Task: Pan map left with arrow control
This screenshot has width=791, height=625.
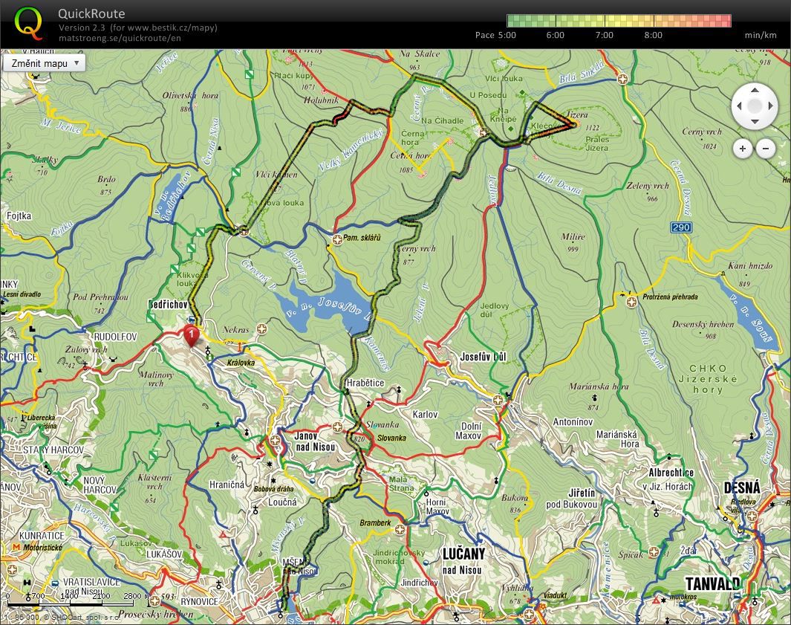Action: point(740,106)
